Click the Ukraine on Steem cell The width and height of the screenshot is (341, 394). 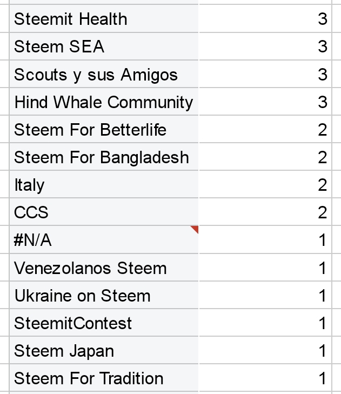pyautogui.click(x=104, y=296)
